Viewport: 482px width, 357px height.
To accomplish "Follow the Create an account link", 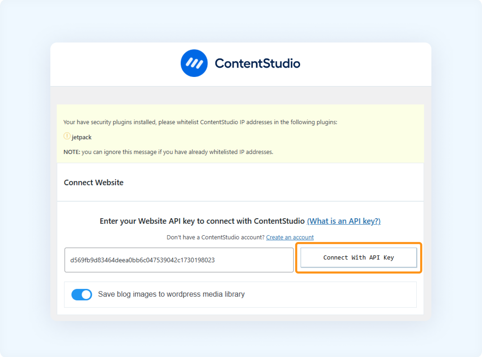I will click(x=290, y=237).
